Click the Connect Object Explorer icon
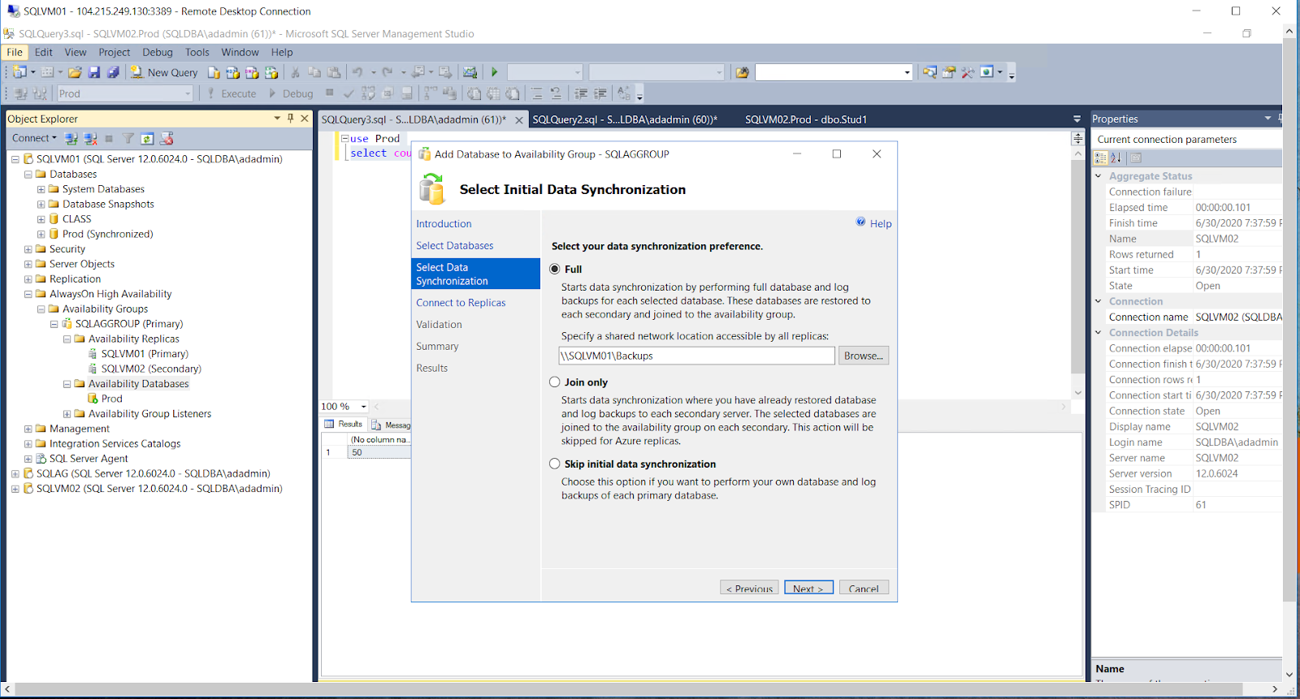Viewport: 1300px width, 699px height. 71,139
